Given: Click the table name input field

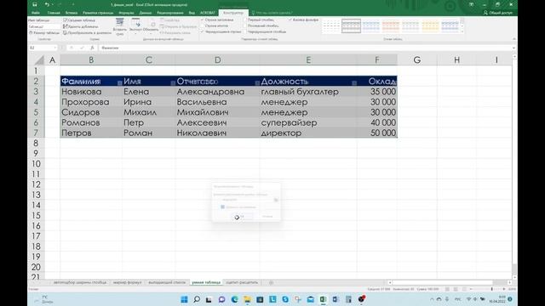Looking at the screenshot, I should 44,26.
